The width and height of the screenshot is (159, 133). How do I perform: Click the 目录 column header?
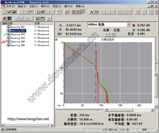point(43,24)
